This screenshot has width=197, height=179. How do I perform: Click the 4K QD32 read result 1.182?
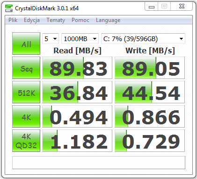(x=77, y=141)
